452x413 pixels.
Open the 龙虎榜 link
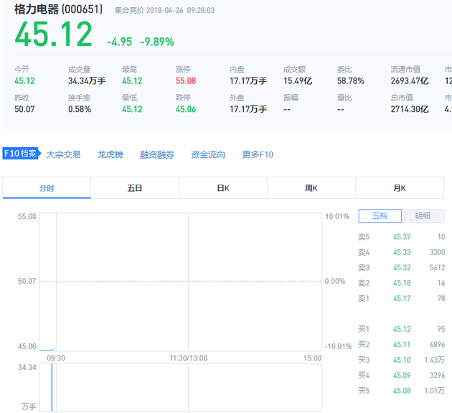(110, 154)
